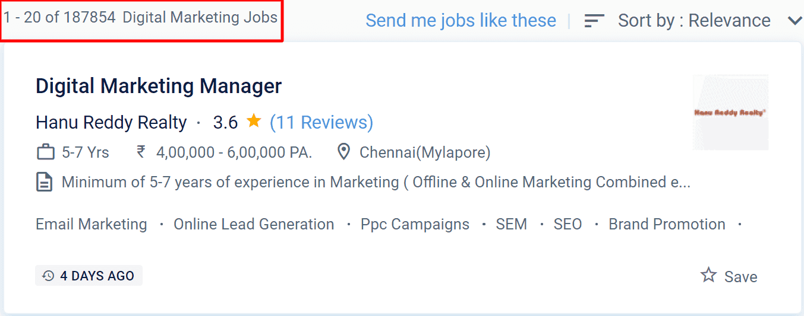Click the Hanu Reddy Realty logo thumbnail
The image size is (804, 316).
[x=730, y=112]
